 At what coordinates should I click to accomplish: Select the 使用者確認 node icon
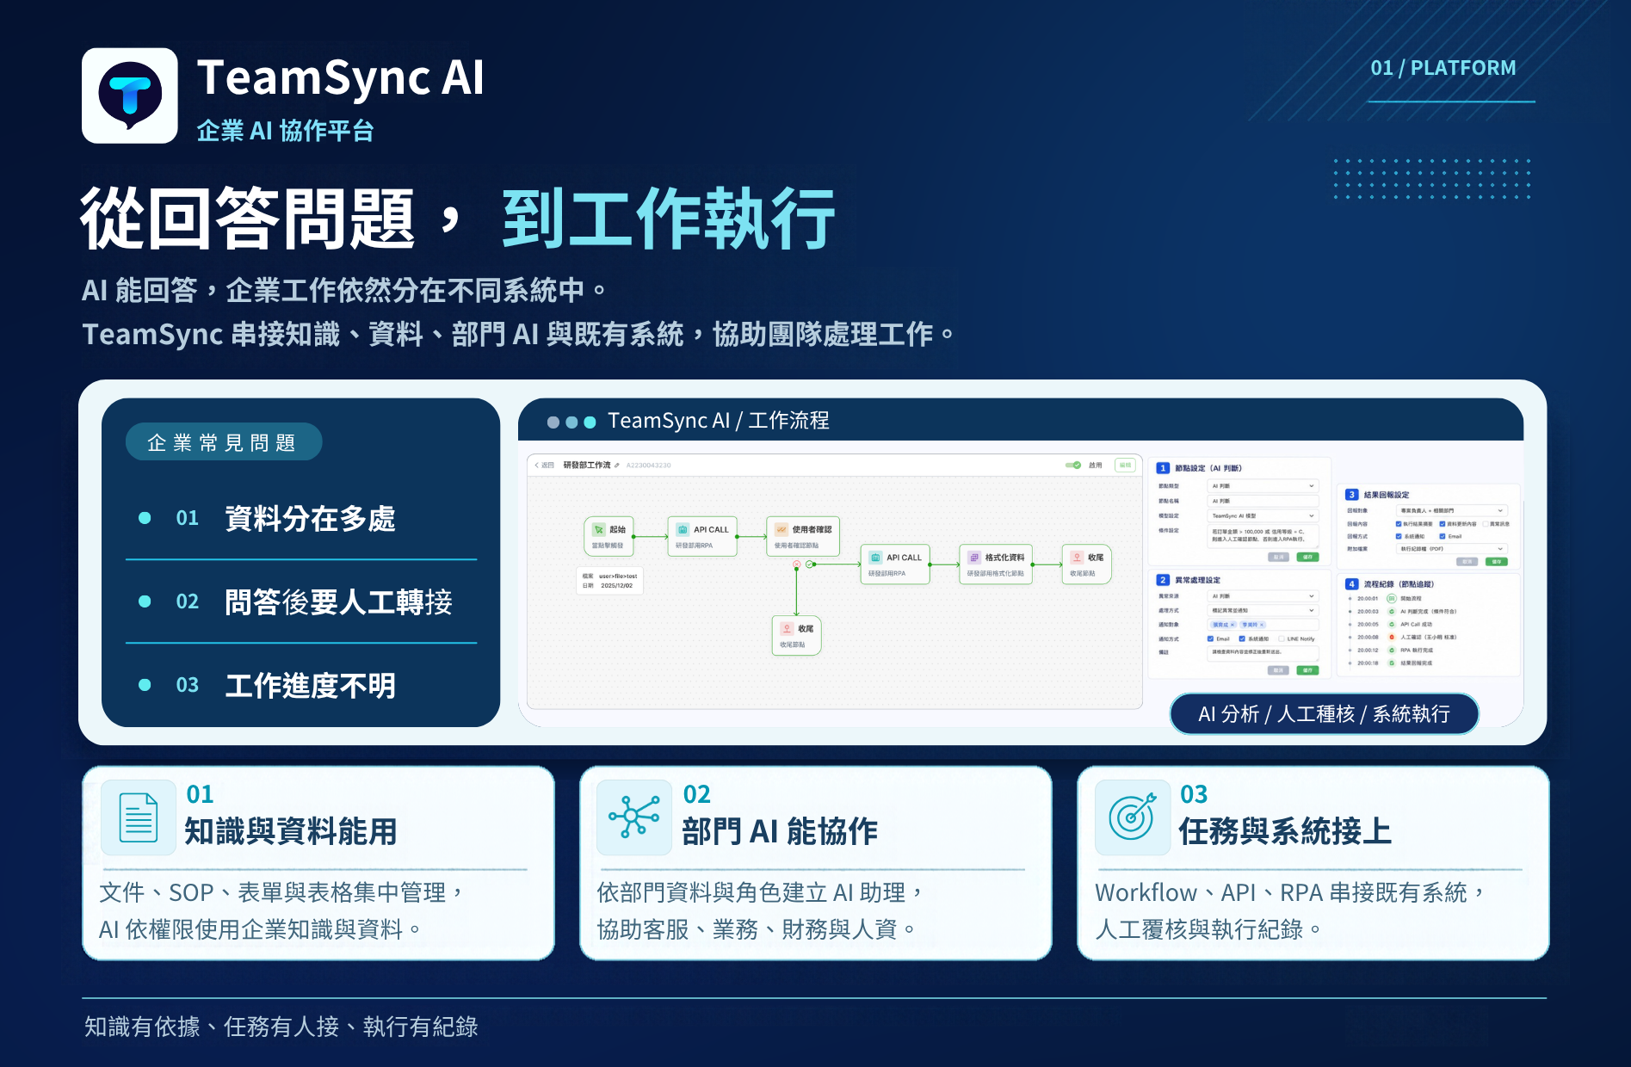(x=782, y=529)
